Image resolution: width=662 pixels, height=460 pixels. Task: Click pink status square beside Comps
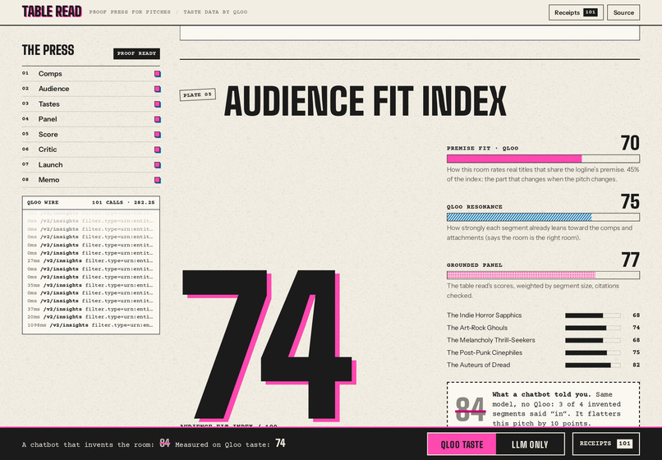pyautogui.click(x=158, y=74)
